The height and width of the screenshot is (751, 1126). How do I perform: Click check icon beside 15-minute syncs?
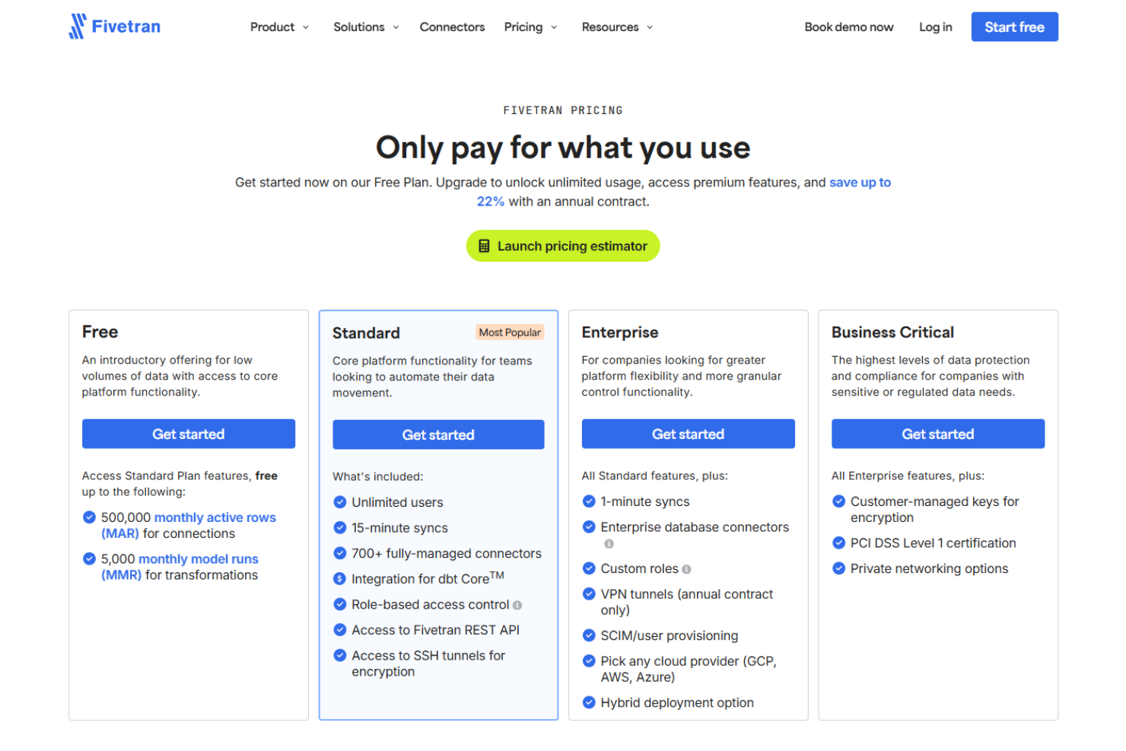[340, 527]
